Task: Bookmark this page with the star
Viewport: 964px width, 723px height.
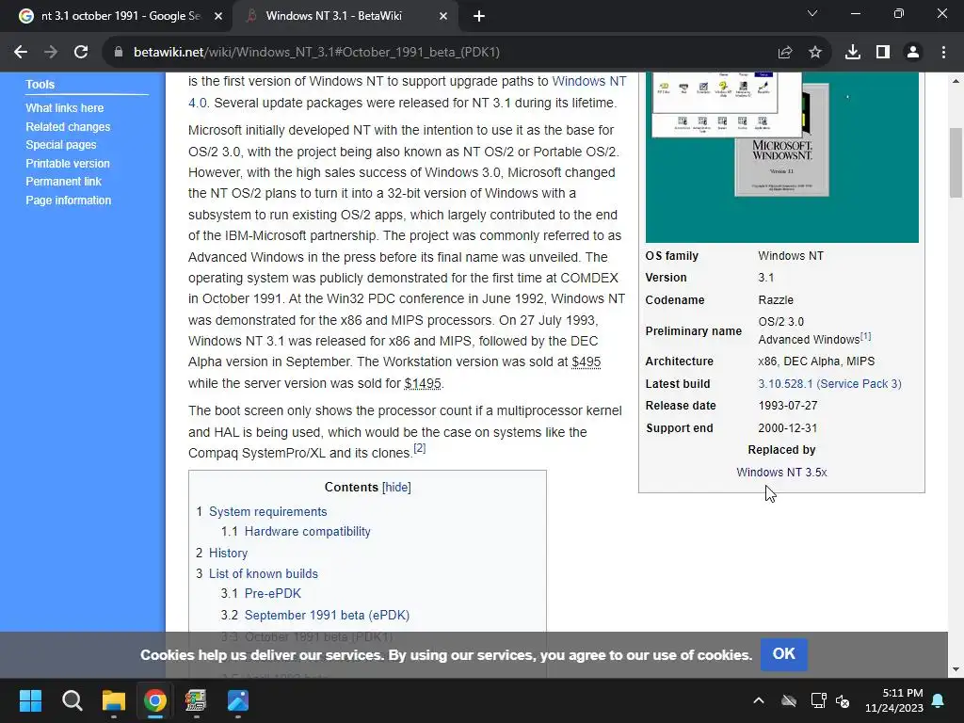Action: click(x=815, y=53)
